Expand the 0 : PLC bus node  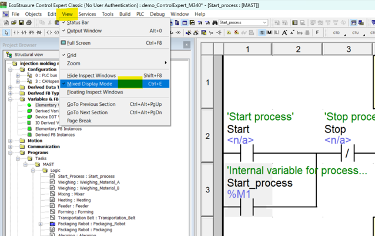coord(18,75)
